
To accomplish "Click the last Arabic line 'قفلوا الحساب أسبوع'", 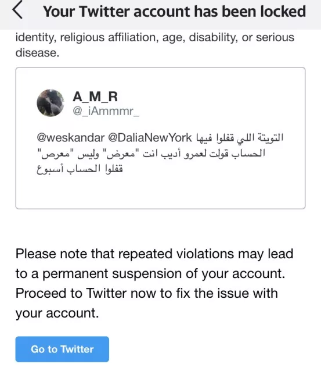I will tap(80, 169).
